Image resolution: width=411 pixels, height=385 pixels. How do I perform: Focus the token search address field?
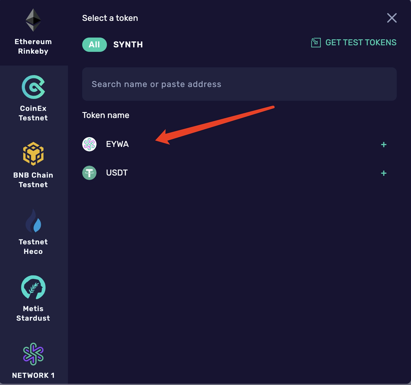pos(239,84)
